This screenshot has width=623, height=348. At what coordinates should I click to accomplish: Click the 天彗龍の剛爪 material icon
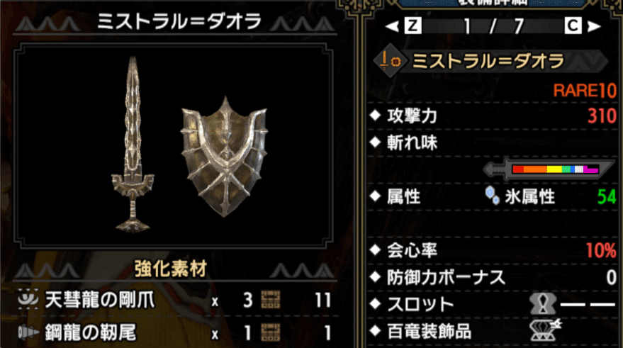[28, 300]
